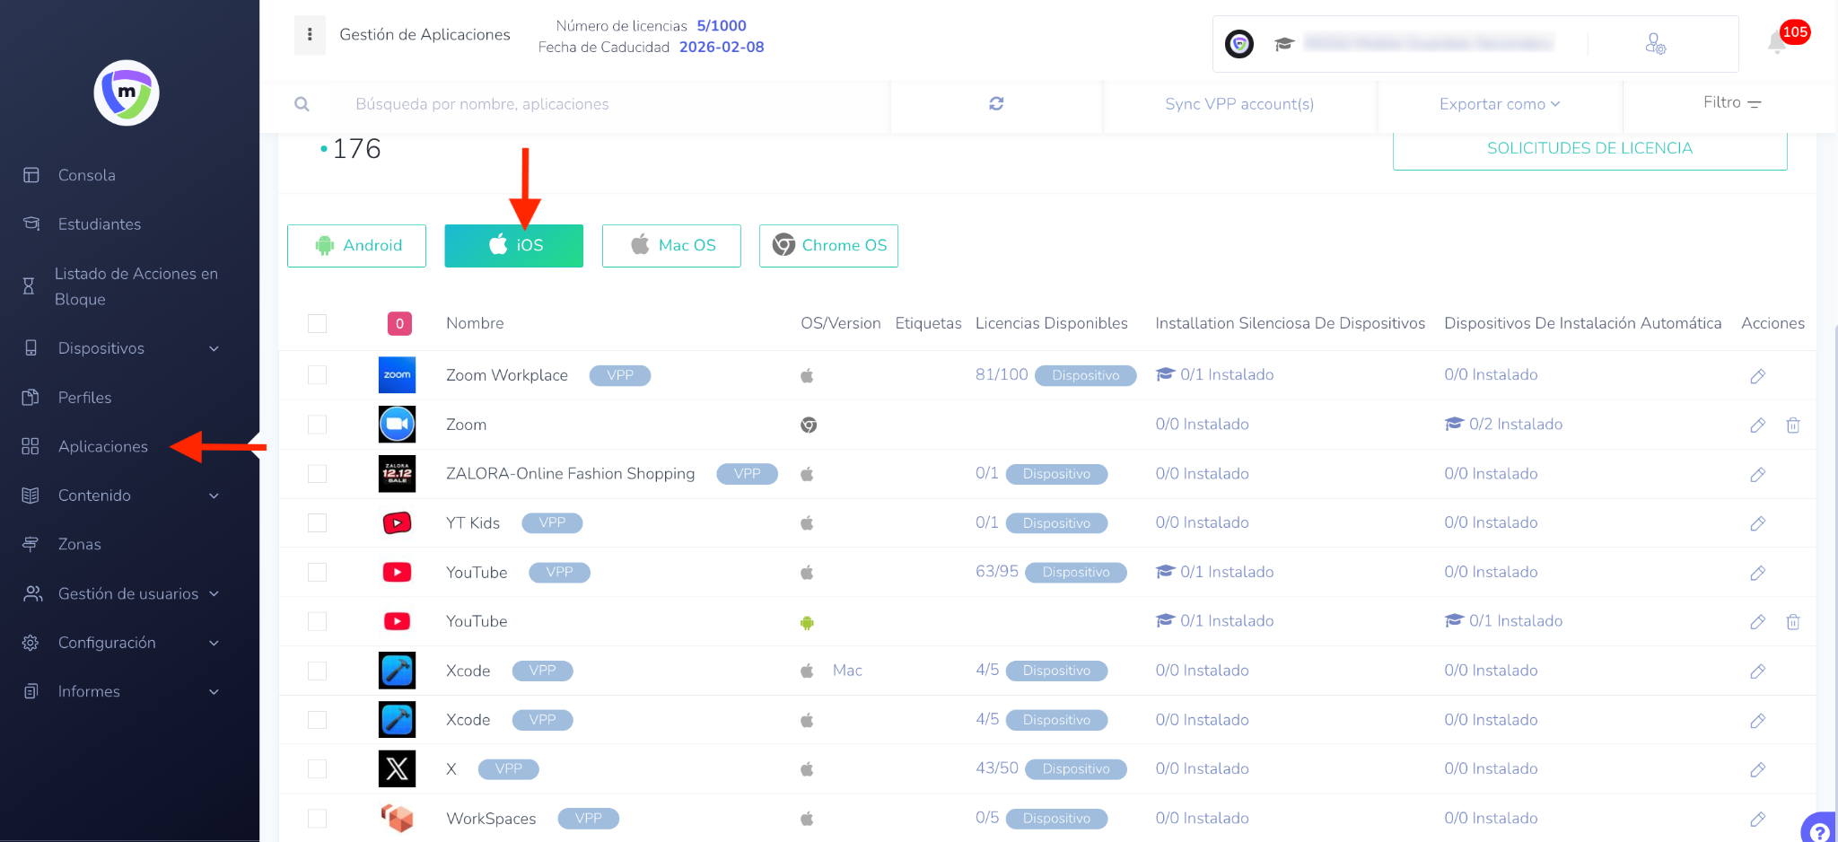Edit Zoom Workplace with the pencil icon

click(x=1757, y=376)
